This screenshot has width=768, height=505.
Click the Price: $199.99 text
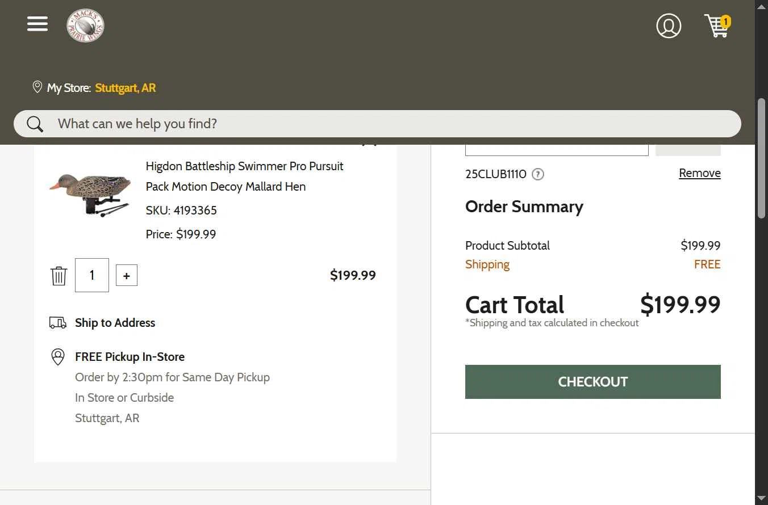coord(181,234)
